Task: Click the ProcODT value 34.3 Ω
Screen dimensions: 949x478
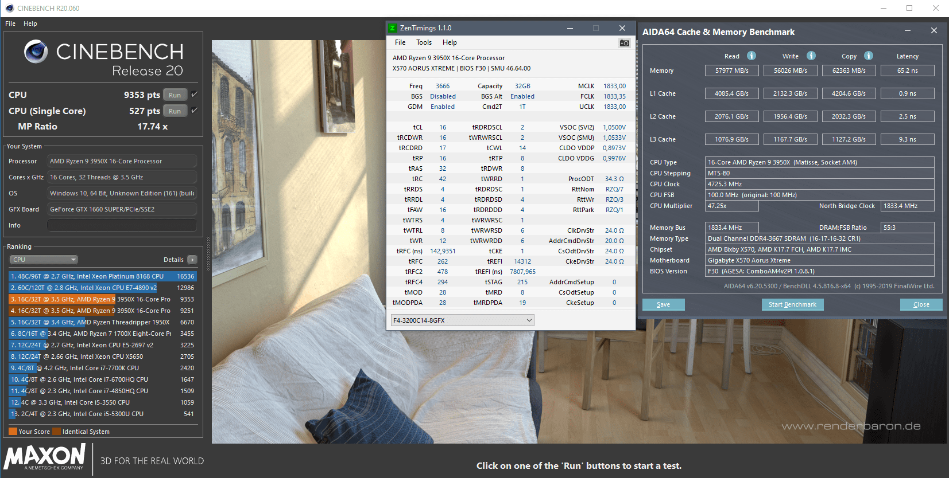Action: point(614,179)
